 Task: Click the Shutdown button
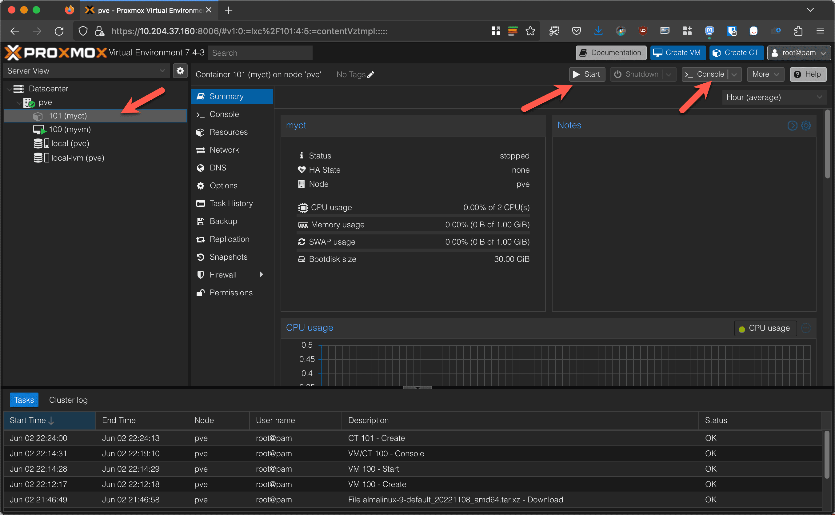(x=636, y=74)
